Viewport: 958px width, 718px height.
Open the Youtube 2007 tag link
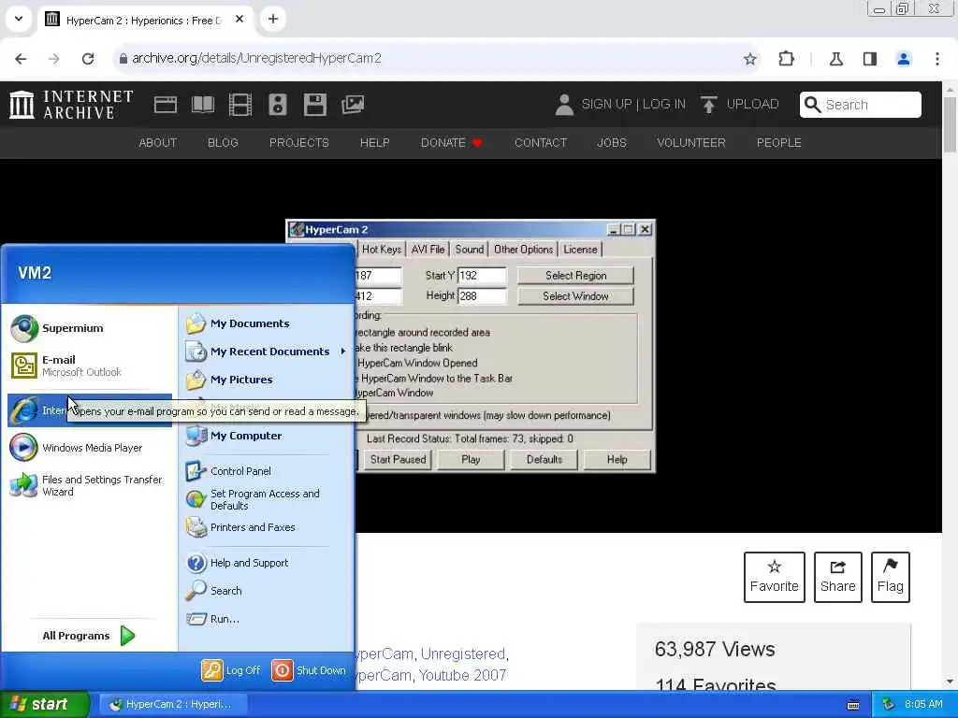[462, 675]
